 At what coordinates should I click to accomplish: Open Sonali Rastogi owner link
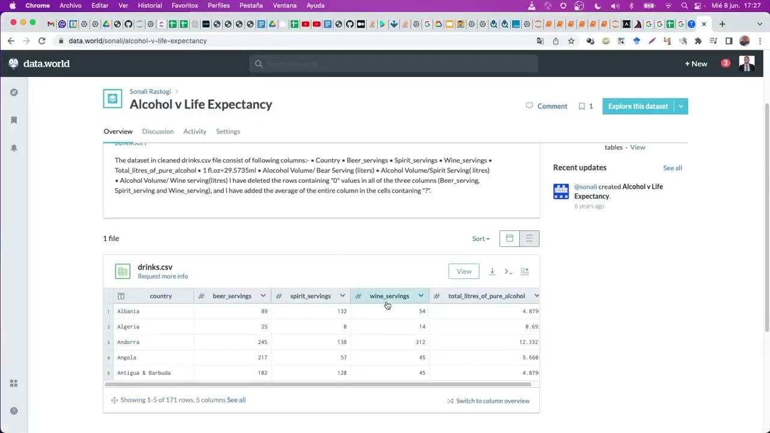coord(150,91)
